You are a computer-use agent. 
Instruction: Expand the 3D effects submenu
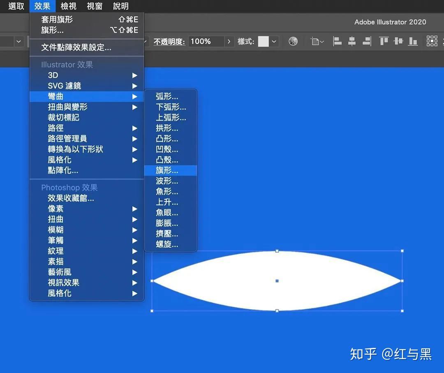pyautogui.click(x=87, y=75)
